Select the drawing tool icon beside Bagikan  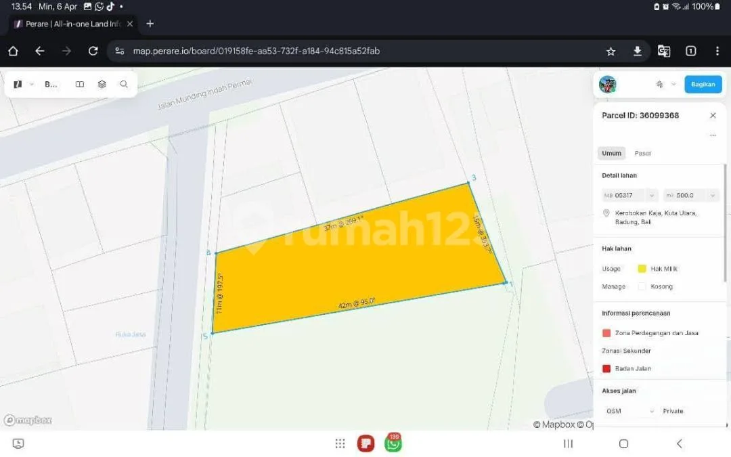click(660, 85)
